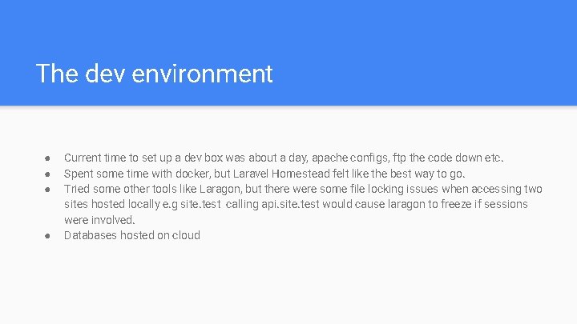The width and height of the screenshot is (577, 324).
Task: Click the second bullet point marker
Action: (x=48, y=174)
